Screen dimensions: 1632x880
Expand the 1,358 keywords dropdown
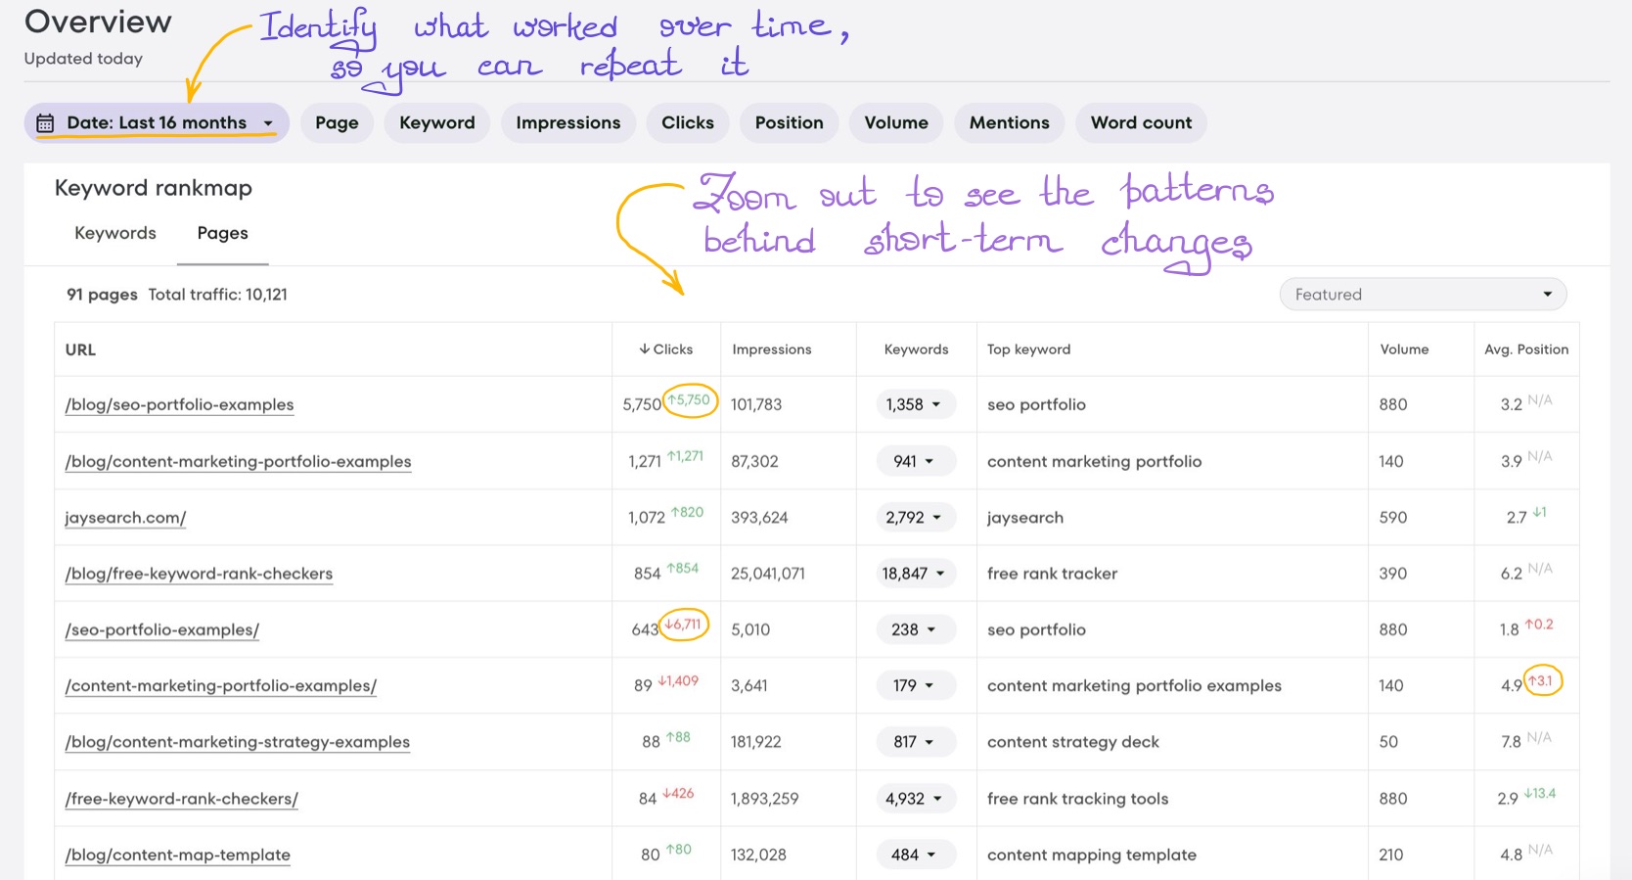coord(916,404)
